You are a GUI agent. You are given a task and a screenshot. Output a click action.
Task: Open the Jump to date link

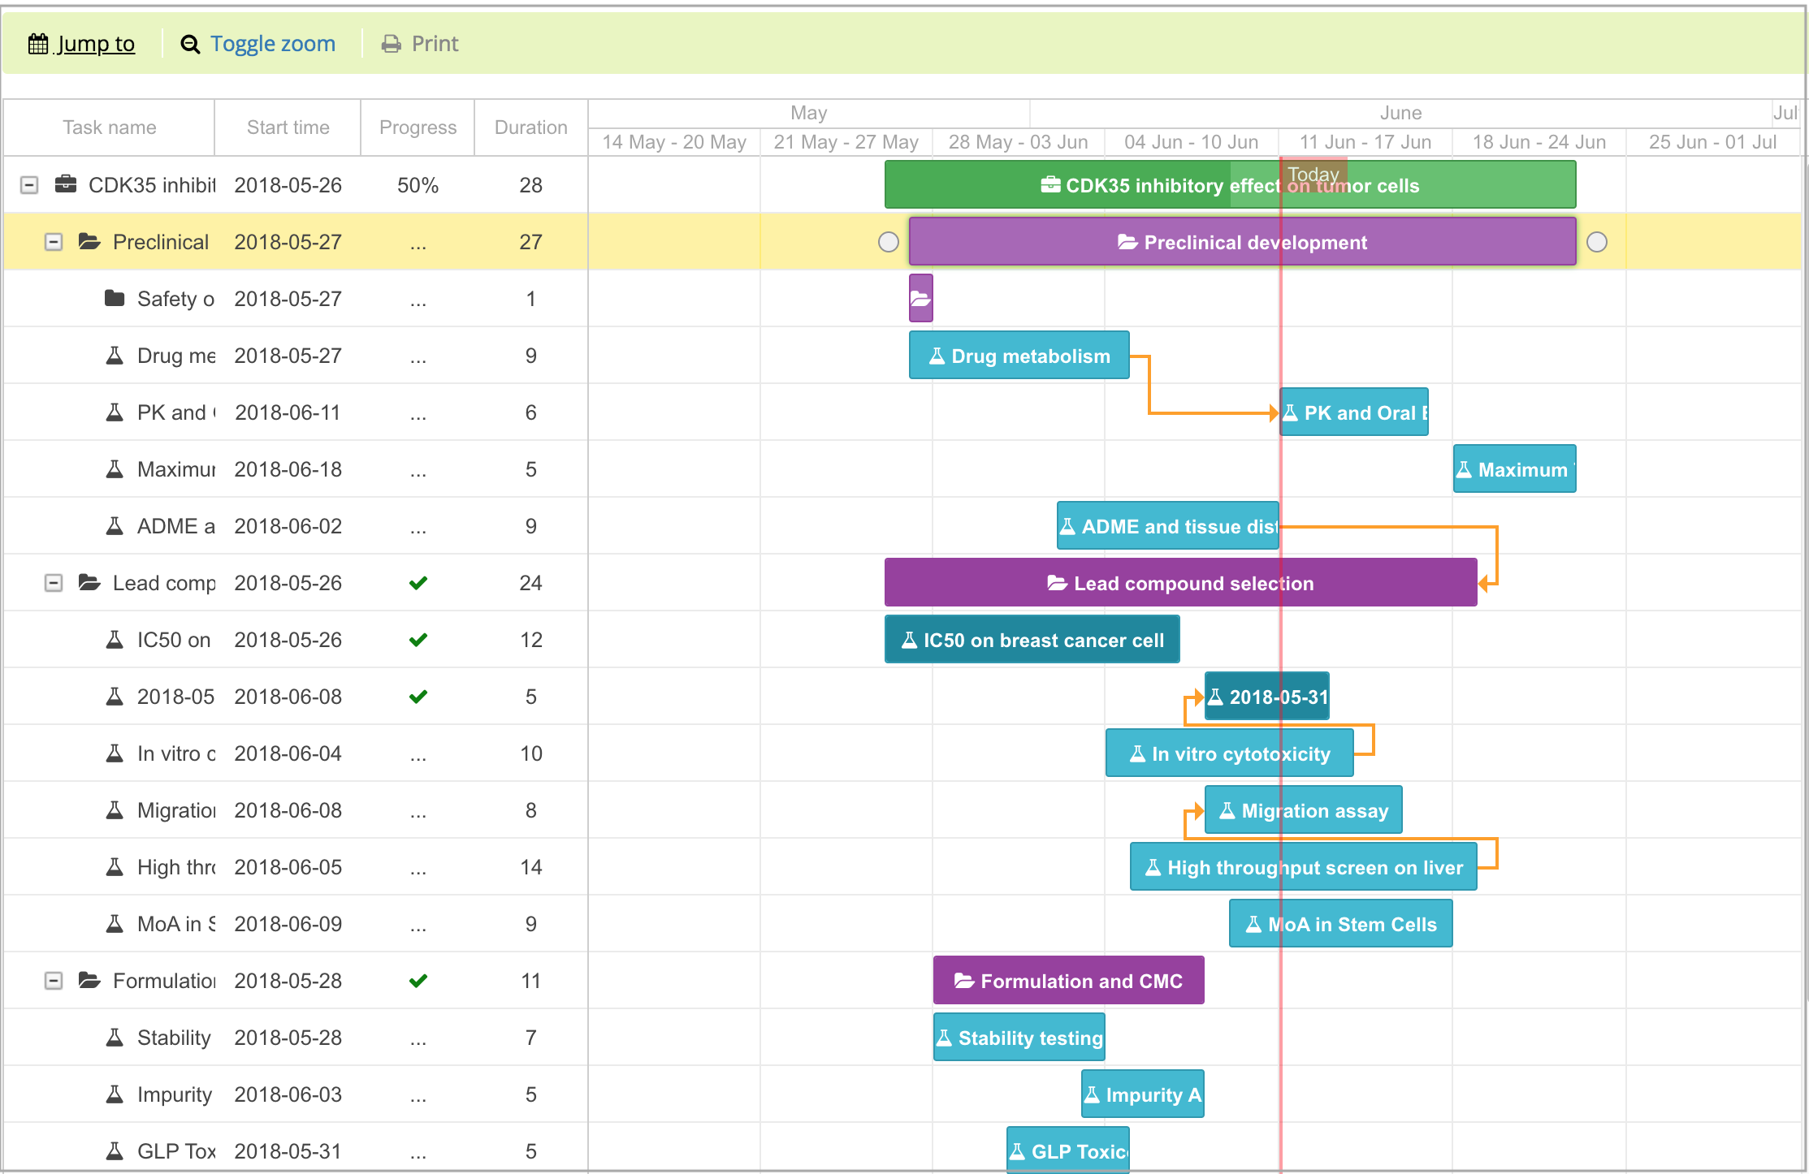coord(96,44)
